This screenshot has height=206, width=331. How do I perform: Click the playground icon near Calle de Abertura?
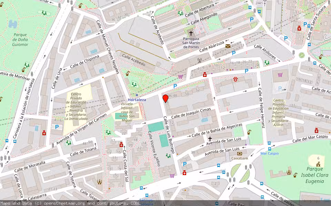click(180, 13)
